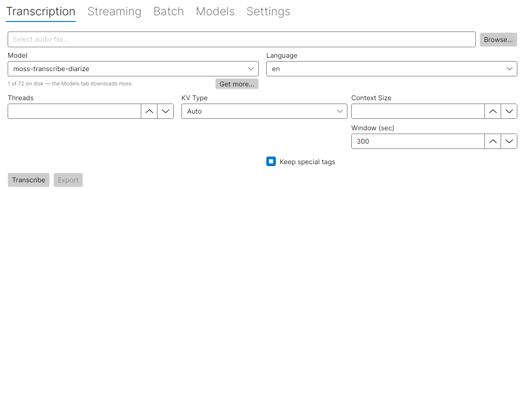The width and height of the screenshot is (525, 420).
Task: Decrease the Threads value with down arrow
Action: pyautogui.click(x=166, y=111)
